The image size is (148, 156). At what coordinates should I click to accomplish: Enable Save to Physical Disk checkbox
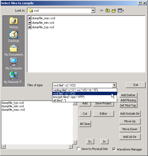point(78,149)
